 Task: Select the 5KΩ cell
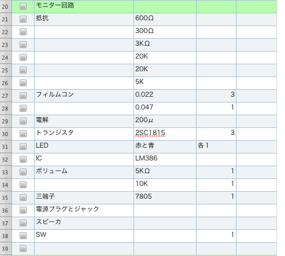pos(165,172)
